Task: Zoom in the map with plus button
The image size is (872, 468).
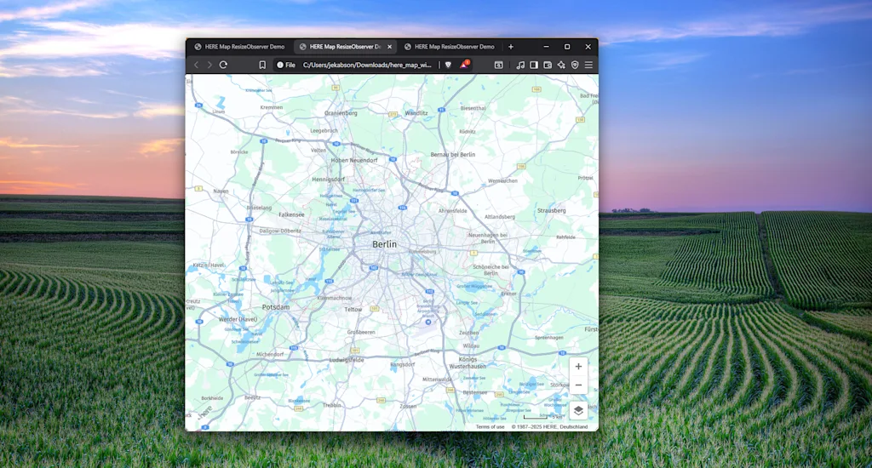Action: (x=578, y=366)
